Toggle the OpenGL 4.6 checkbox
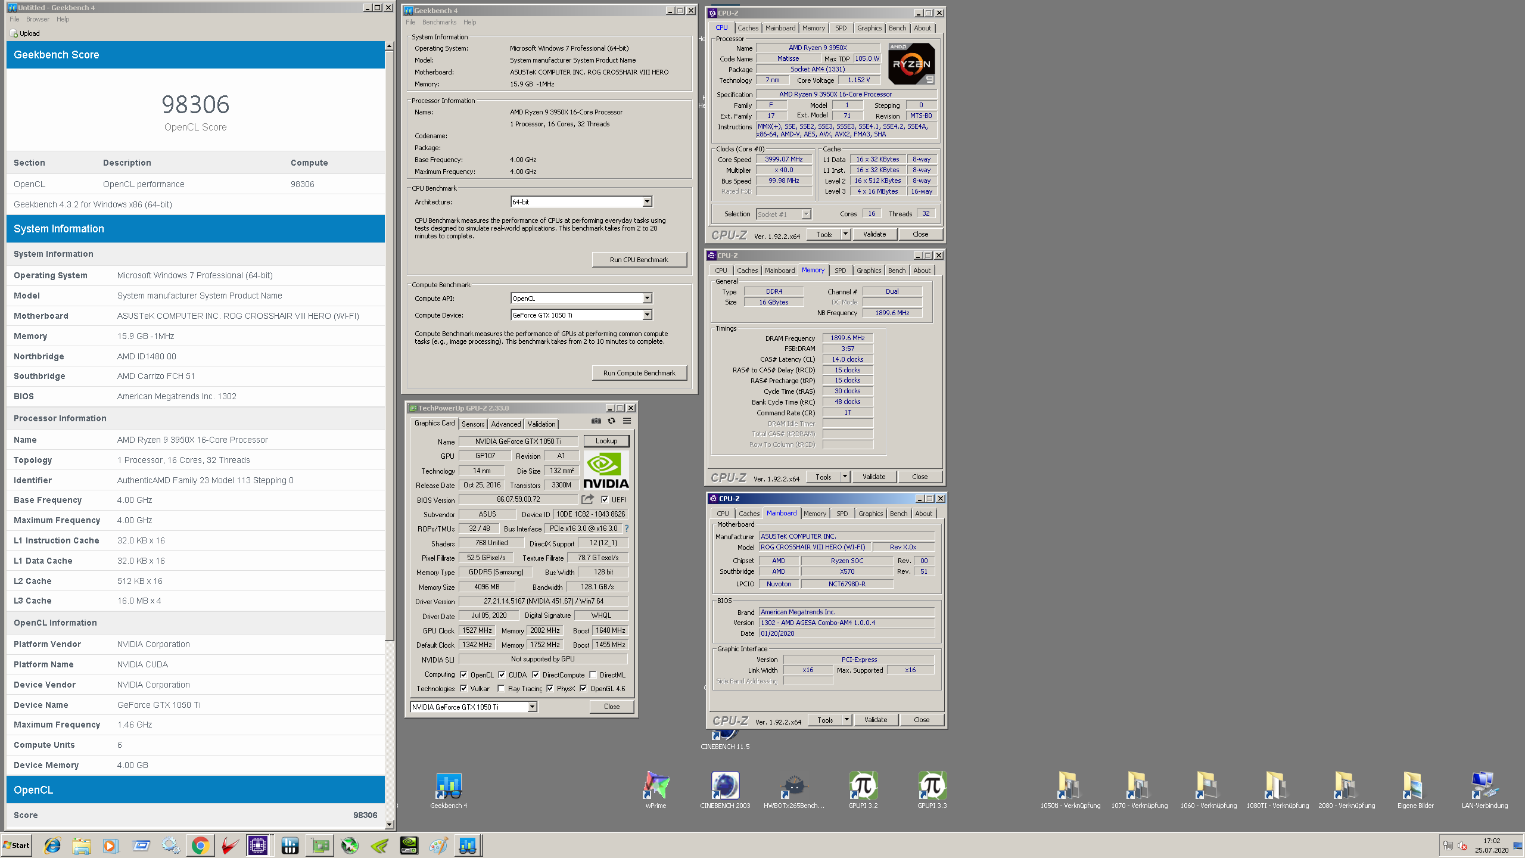The width and height of the screenshot is (1525, 858). [583, 688]
